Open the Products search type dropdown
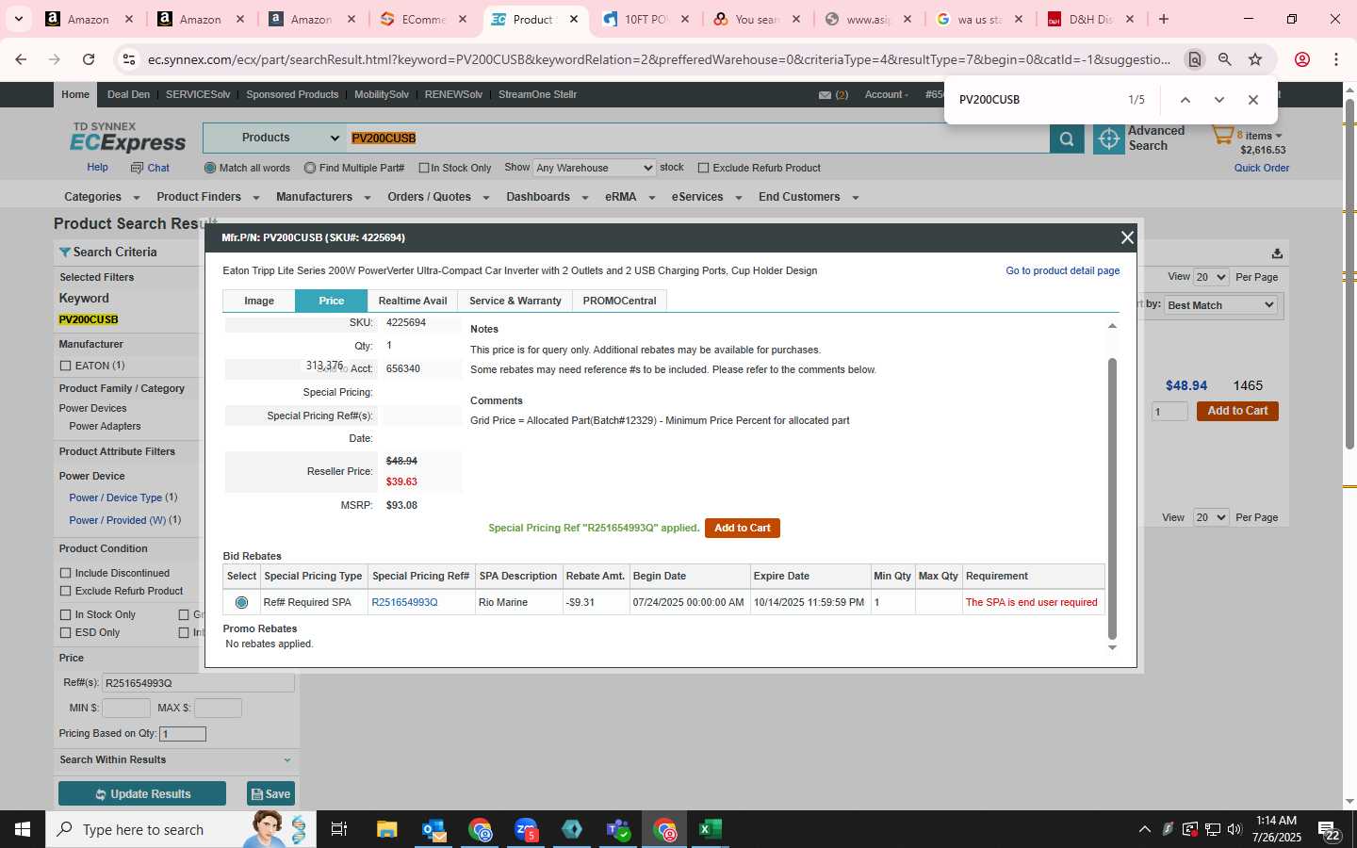1357x848 pixels. click(274, 138)
